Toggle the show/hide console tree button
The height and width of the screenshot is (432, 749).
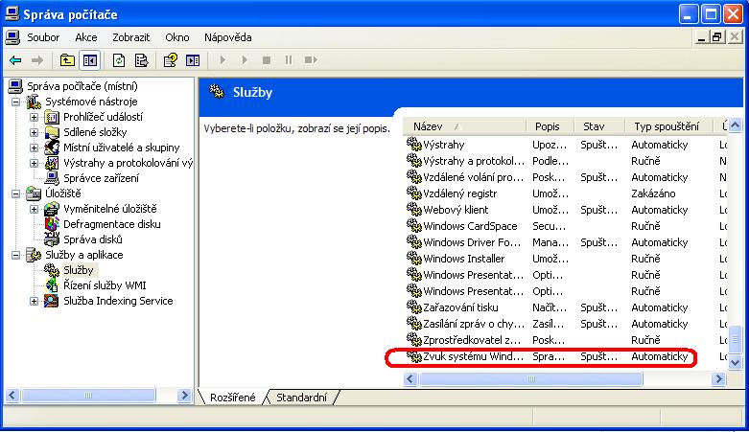90,59
